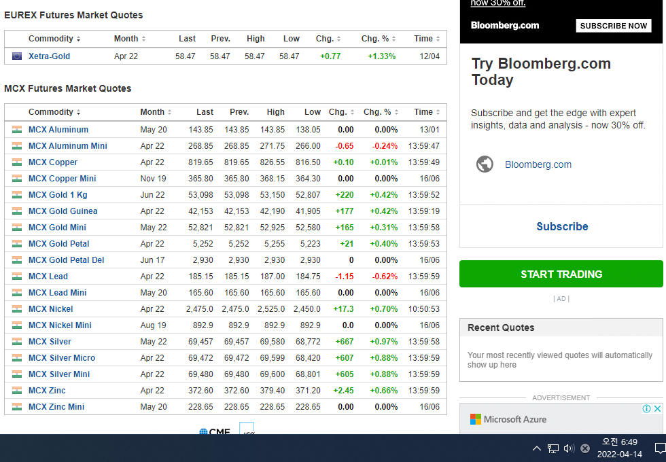Click the India flag icon beside MCX Nickel
666x462 pixels.
click(17, 309)
